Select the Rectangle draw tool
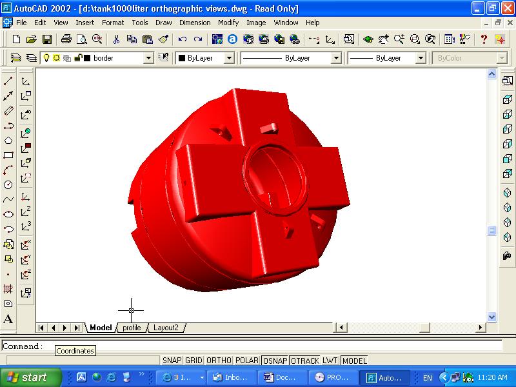 click(x=8, y=155)
